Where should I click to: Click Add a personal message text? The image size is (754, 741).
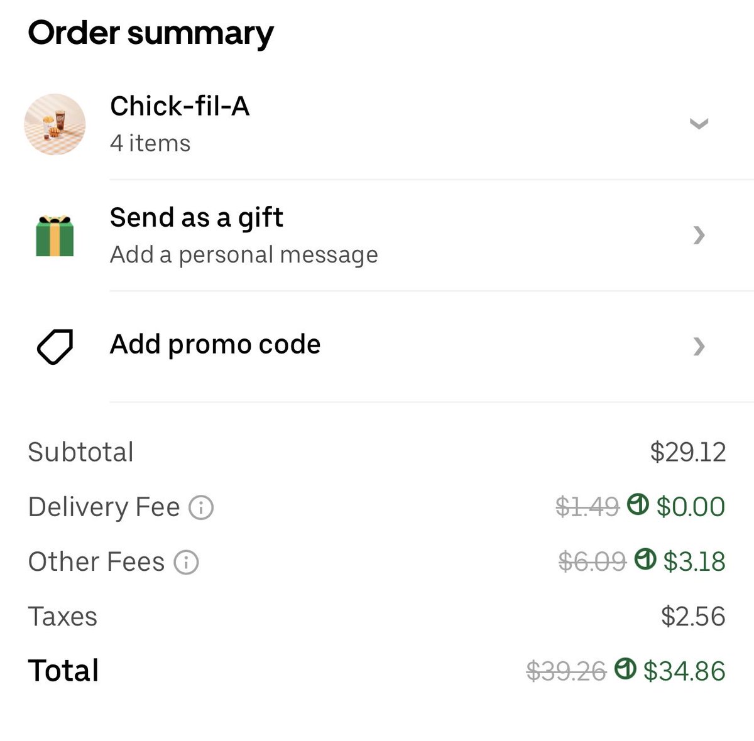244,255
